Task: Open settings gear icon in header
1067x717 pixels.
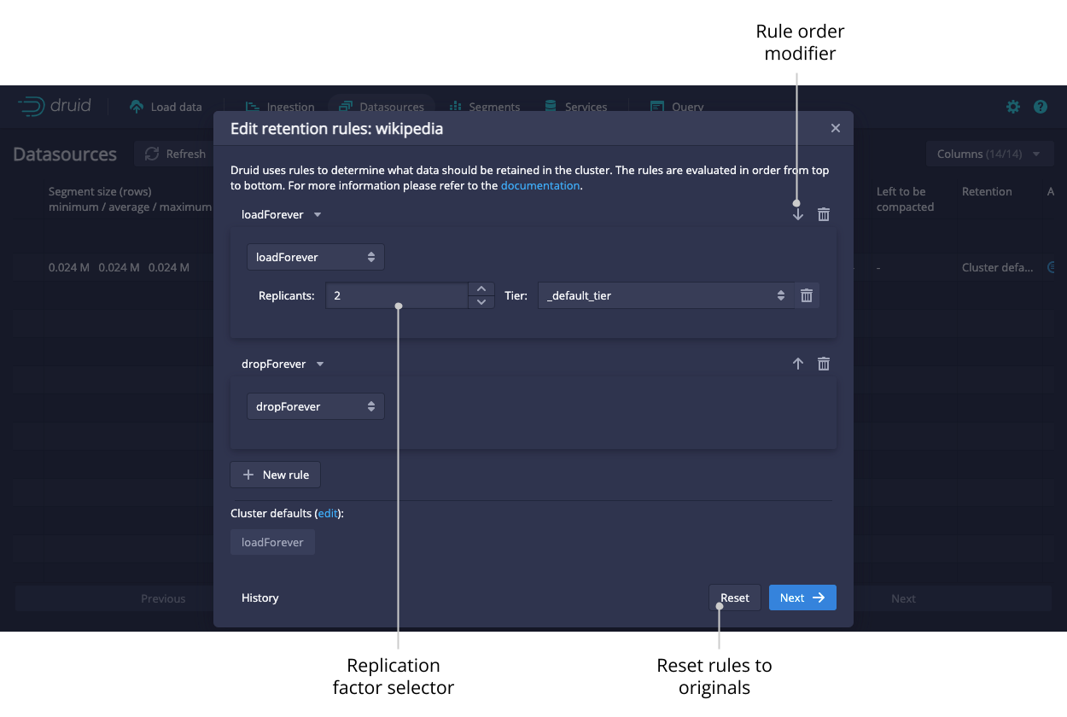Action: coord(1012,107)
